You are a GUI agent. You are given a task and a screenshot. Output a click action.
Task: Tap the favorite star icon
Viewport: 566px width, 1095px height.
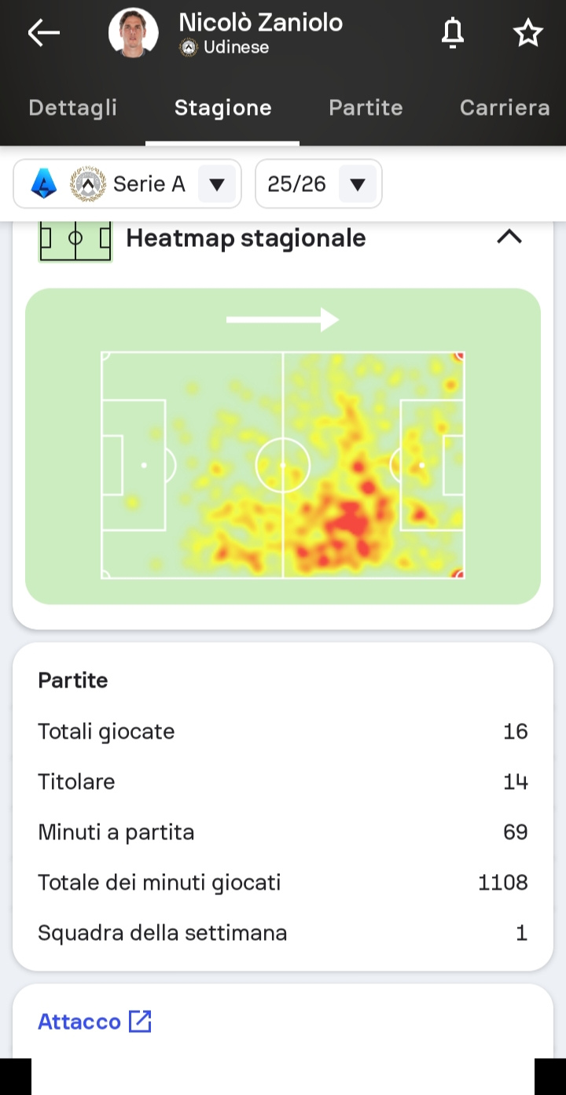click(x=527, y=32)
